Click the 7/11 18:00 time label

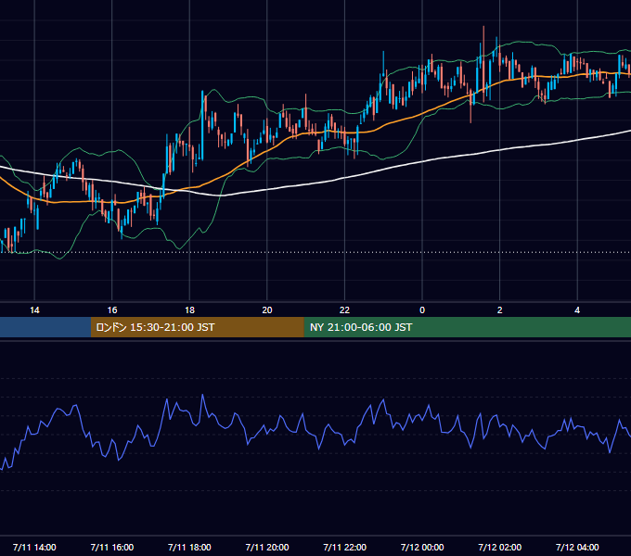(189, 547)
